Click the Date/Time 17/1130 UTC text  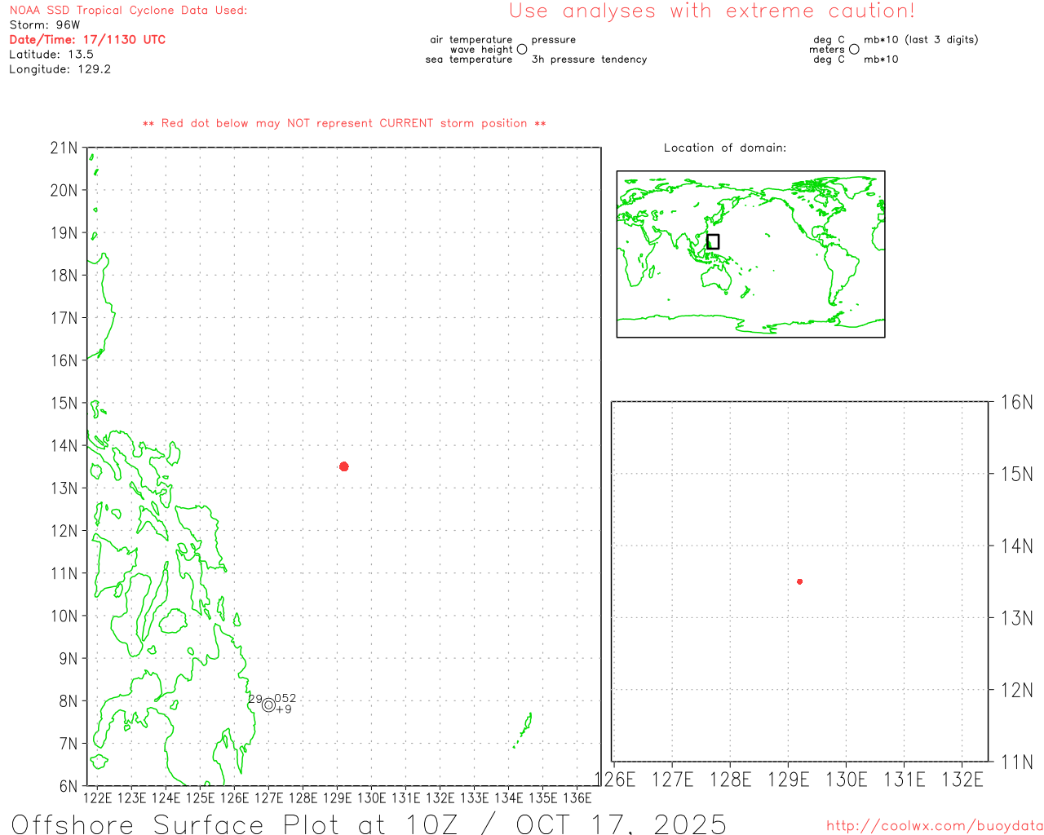[87, 40]
